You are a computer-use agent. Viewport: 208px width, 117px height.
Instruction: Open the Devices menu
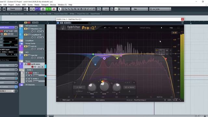point(53,5)
